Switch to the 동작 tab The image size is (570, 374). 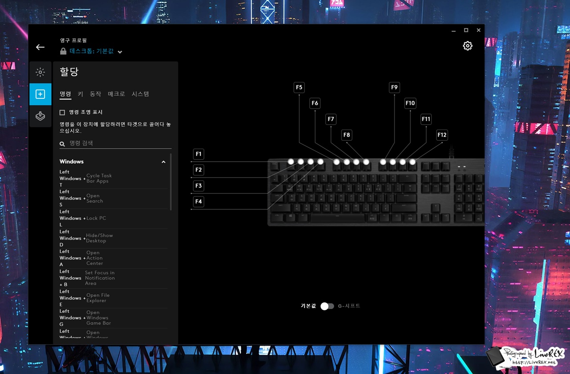click(96, 94)
